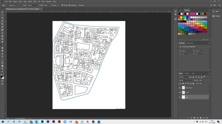222x124 pixels.
Task: Open the Mode dropdown in options bar
Action: tap(33, 6)
